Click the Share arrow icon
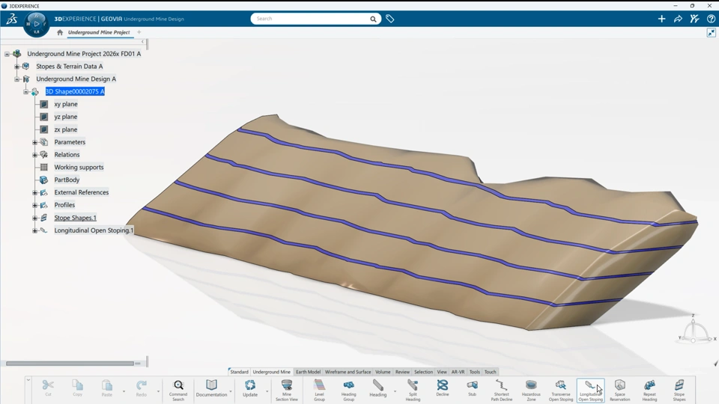The width and height of the screenshot is (719, 404). pos(678,19)
